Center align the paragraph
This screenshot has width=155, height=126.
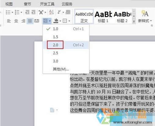(16, 21)
